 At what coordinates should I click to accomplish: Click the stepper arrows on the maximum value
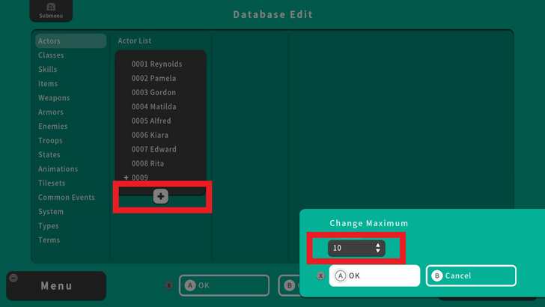pyautogui.click(x=378, y=248)
